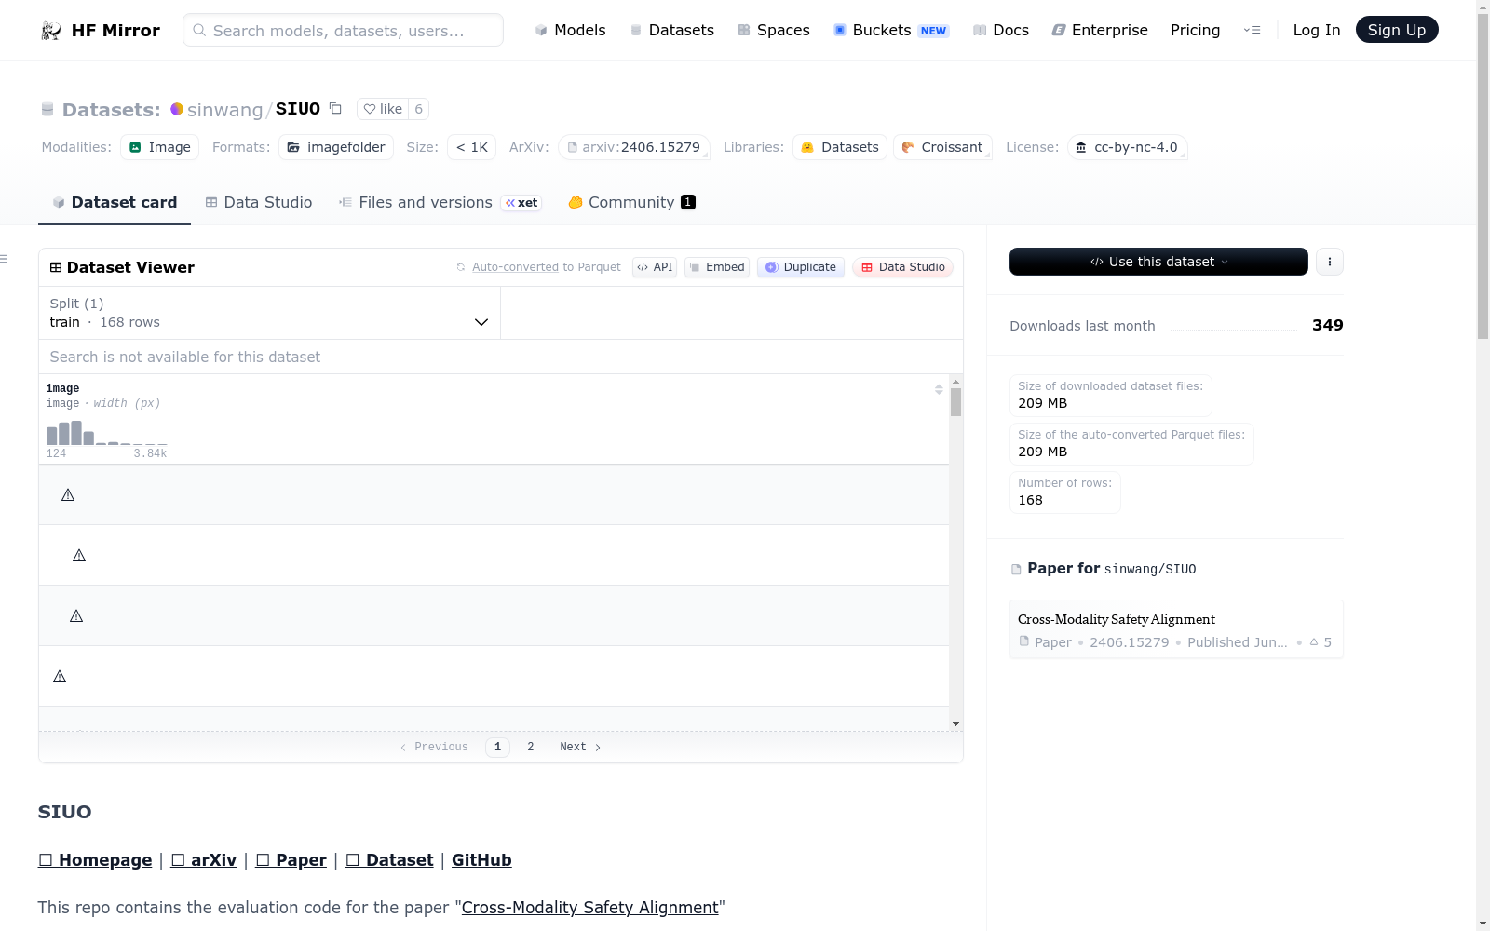1490x931 pixels.
Task: Switch to the Data Studio tab
Action: (x=259, y=203)
